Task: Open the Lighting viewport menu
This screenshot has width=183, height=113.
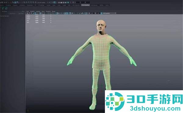Action: point(38,12)
